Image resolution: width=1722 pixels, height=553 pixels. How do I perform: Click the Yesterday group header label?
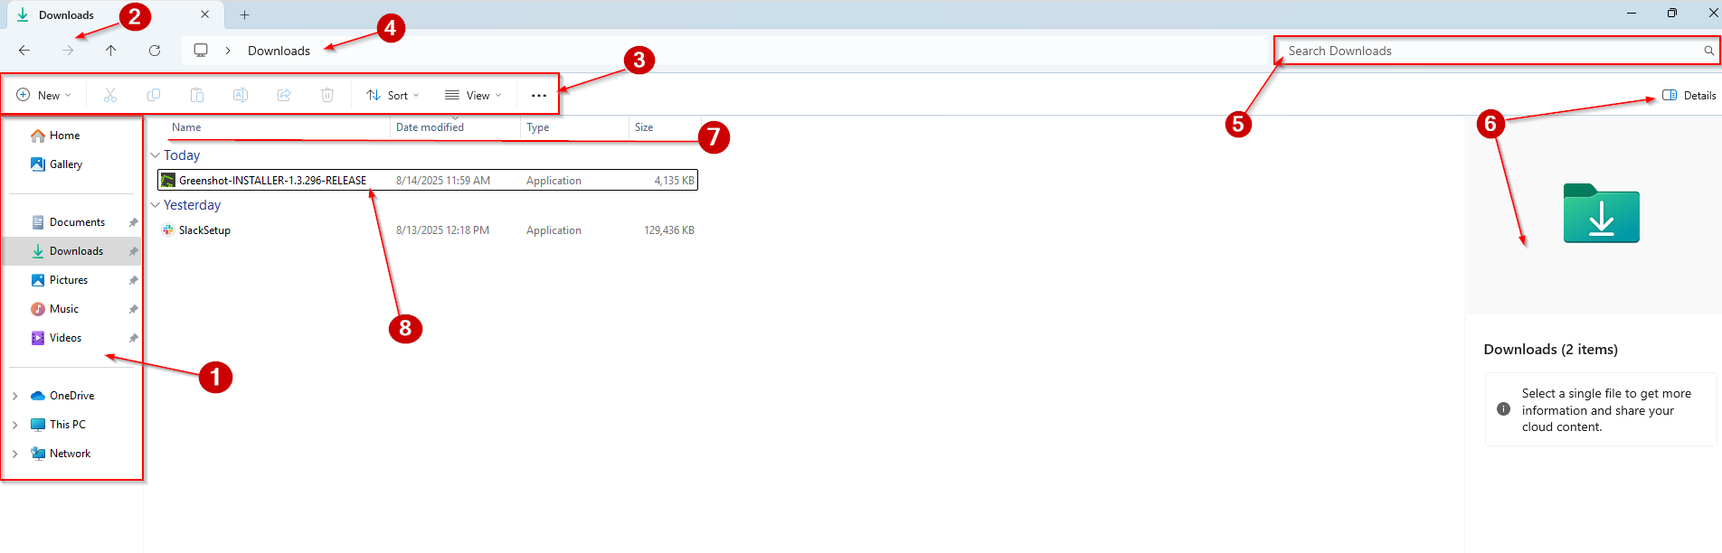coord(192,205)
